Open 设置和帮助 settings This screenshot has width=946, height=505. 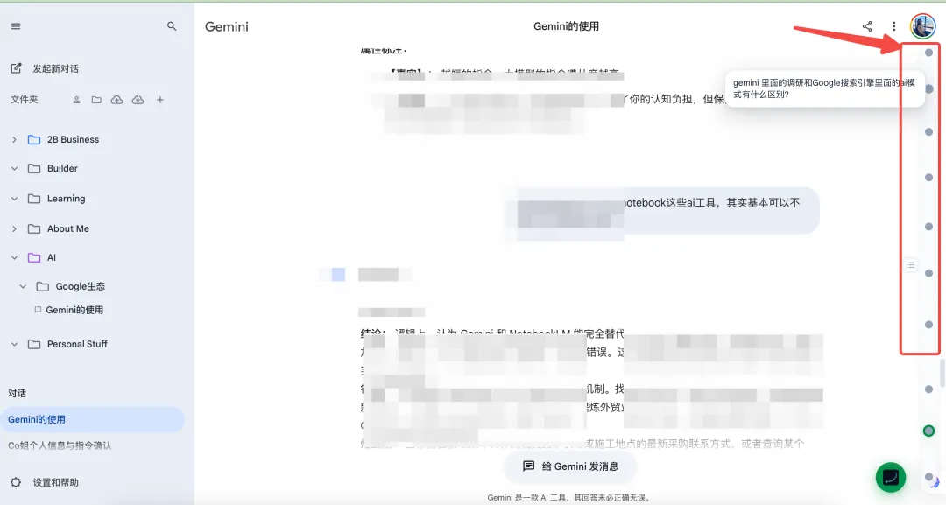(45, 483)
